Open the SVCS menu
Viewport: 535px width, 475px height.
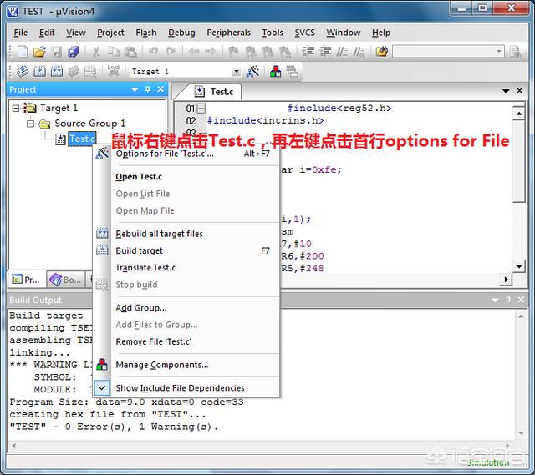304,33
